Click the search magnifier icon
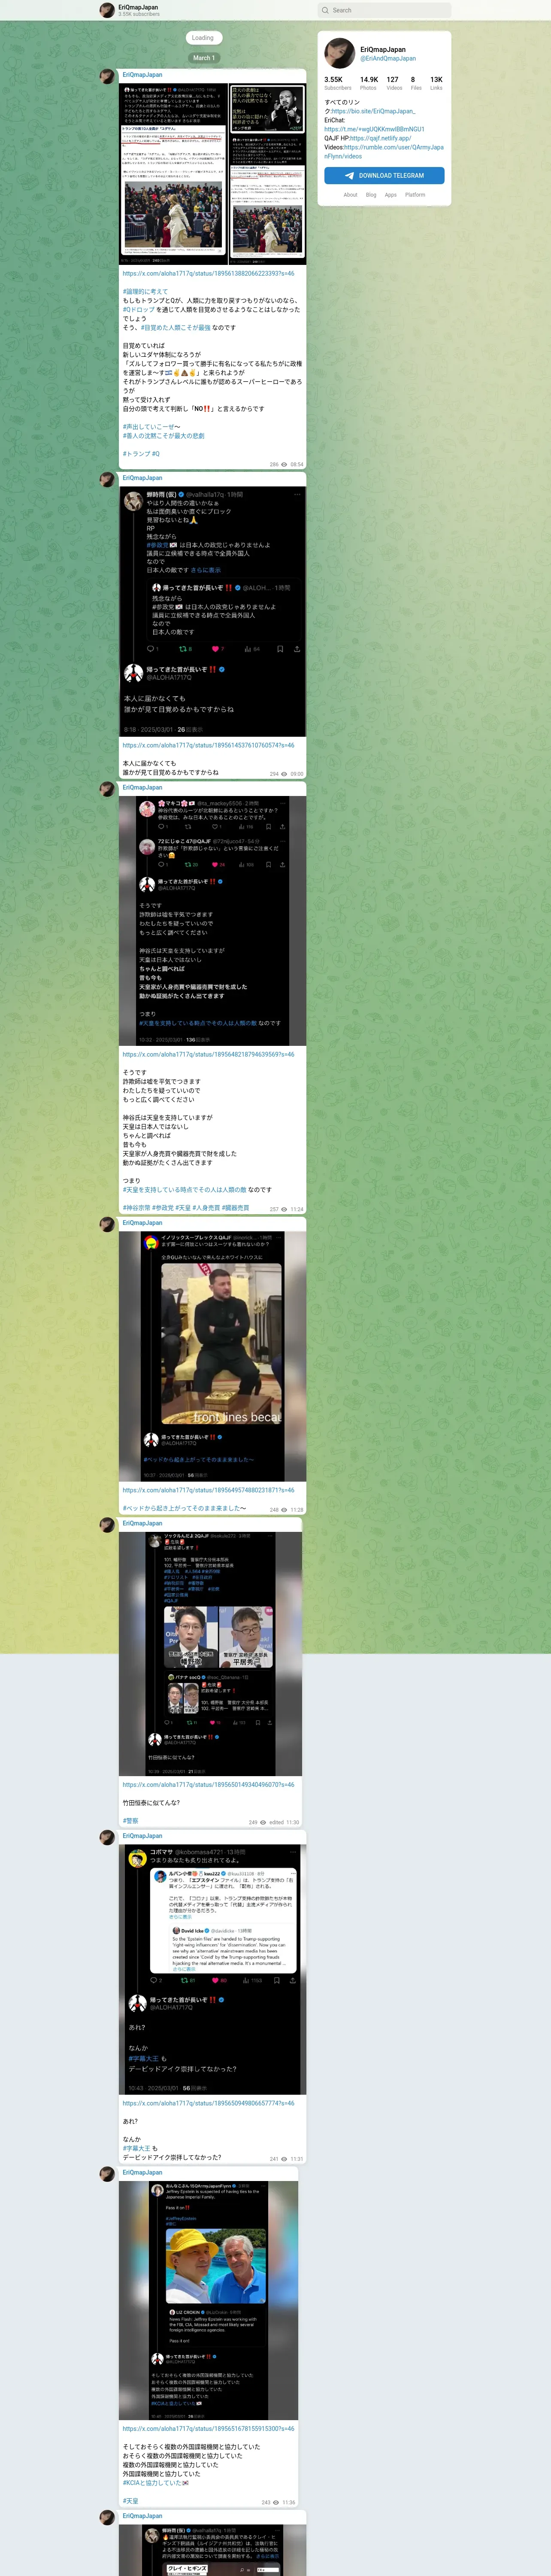Viewport: 551px width, 2576px height. pos(325,10)
